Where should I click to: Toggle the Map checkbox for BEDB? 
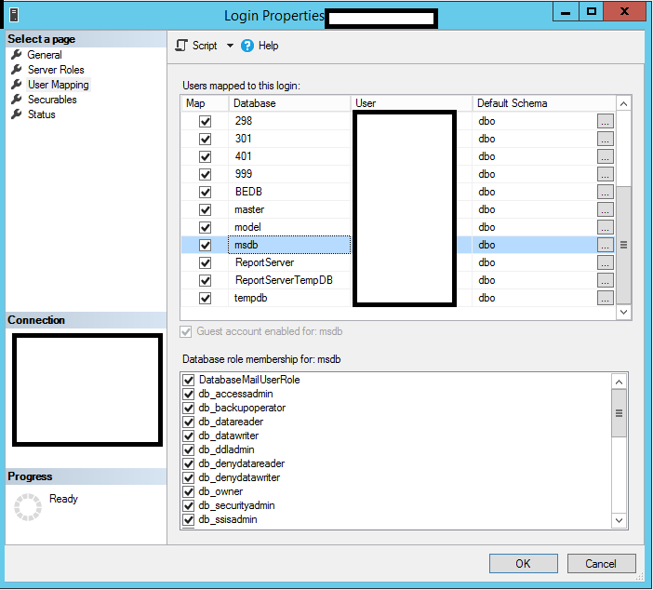pyautogui.click(x=205, y=192)
